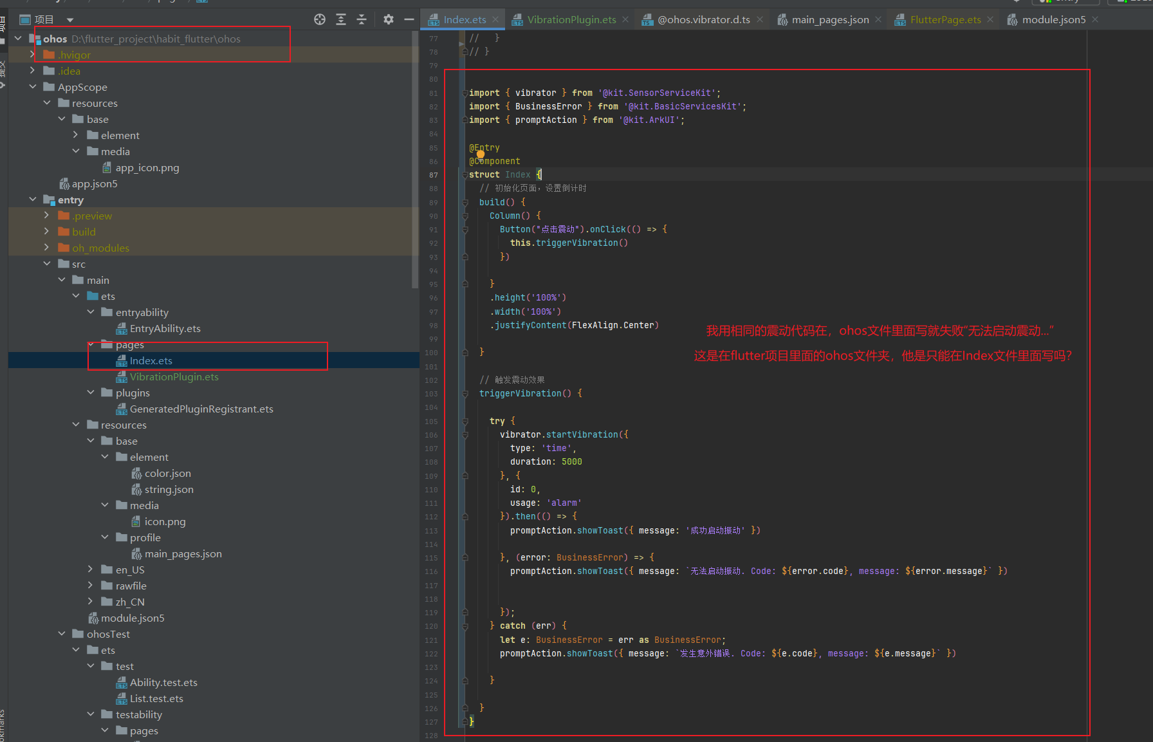Collapse the AppScope folder

coord(32,87)
